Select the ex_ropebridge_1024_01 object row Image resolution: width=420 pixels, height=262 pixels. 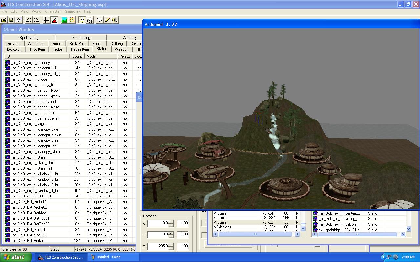(359, 230)
